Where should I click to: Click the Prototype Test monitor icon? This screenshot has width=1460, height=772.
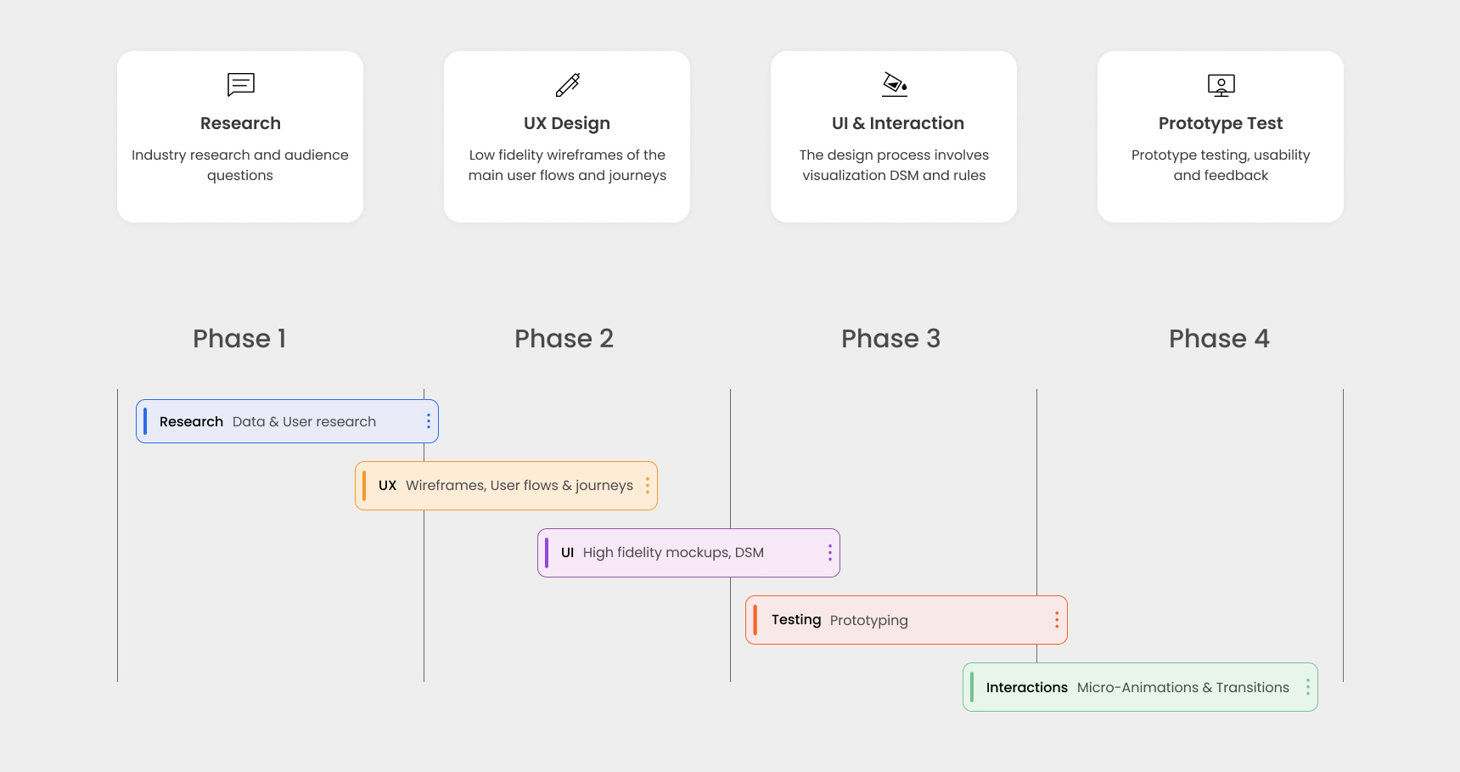[1221, 85]
